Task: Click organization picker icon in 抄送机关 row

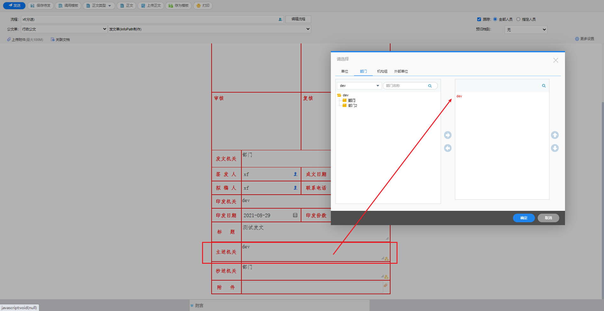Action: (x=386, y=277)
